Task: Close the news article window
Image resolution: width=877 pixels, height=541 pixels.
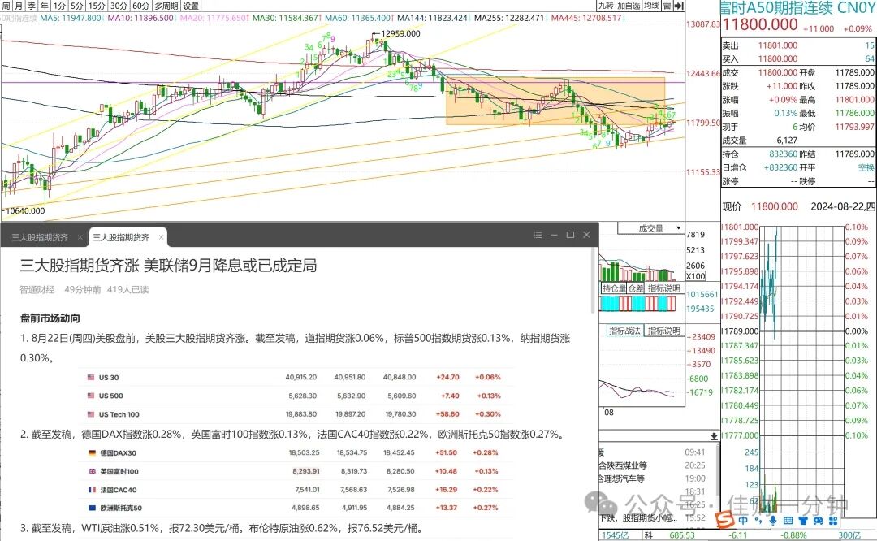Action: (x=587, y=235)
